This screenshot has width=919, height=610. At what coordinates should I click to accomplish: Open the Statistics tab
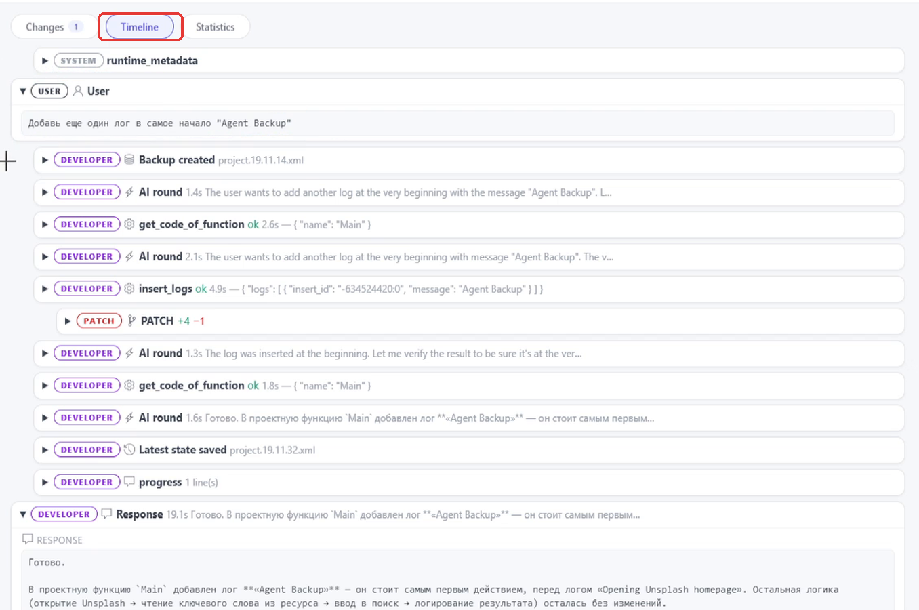click(x=215, y=27)
